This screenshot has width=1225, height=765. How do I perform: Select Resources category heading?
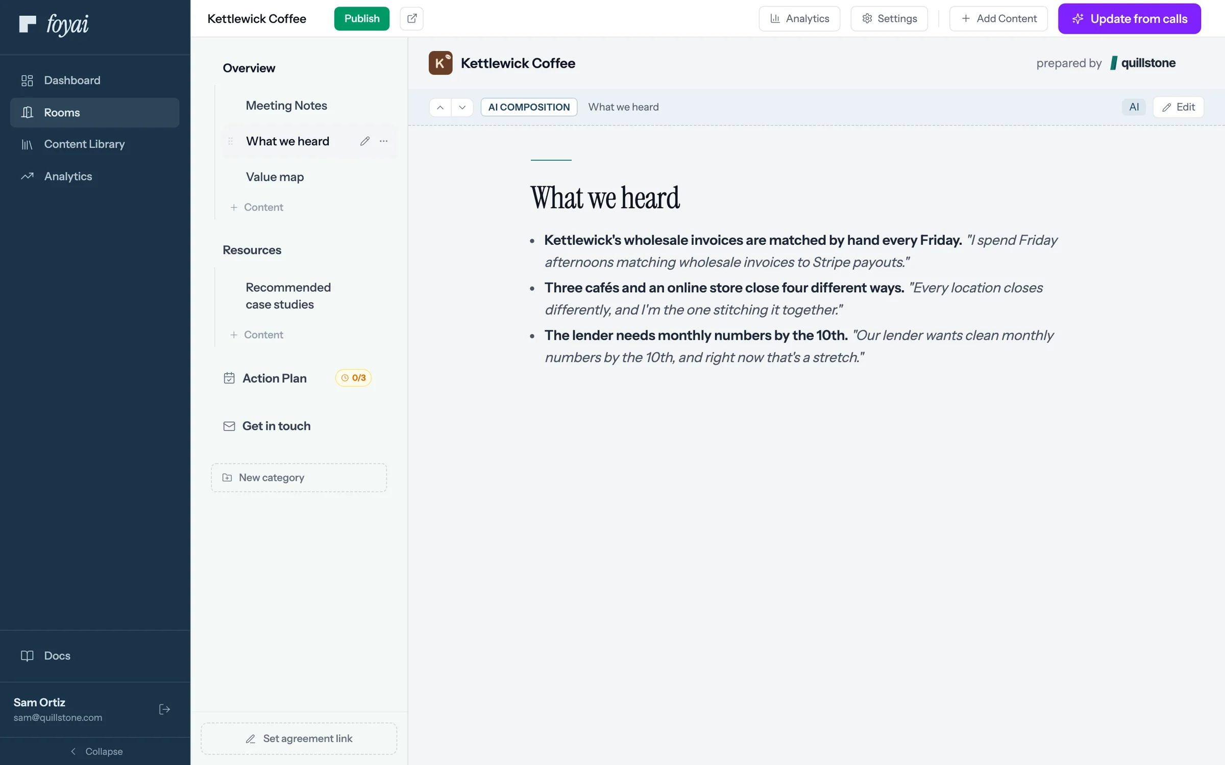(252, 250)
